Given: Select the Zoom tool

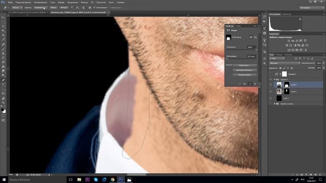Looking at the screenshot, I should click(x=3, y=103).
